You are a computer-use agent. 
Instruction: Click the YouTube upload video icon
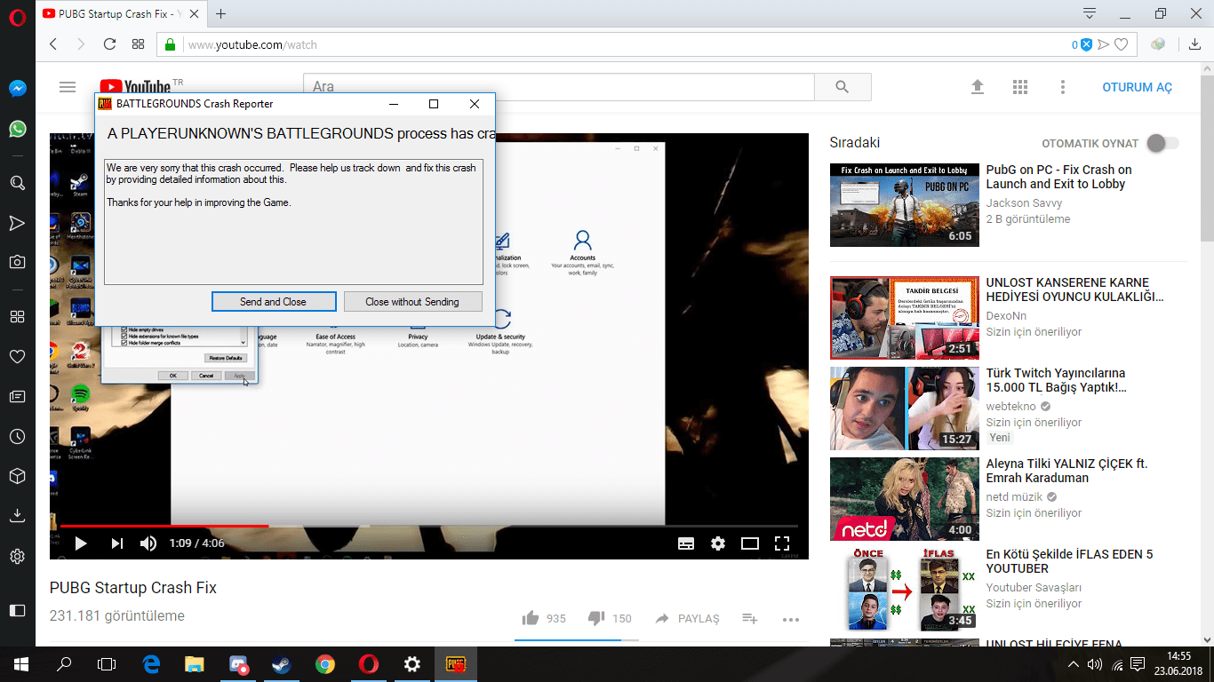tap(978, 87)
